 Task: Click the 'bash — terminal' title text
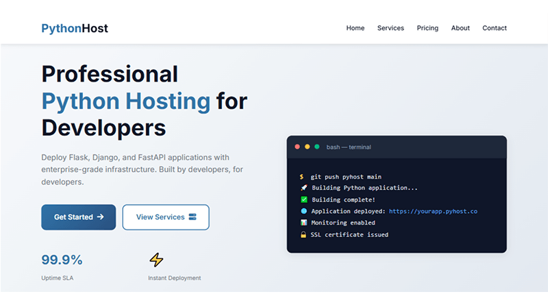click(x=349, y=147)
